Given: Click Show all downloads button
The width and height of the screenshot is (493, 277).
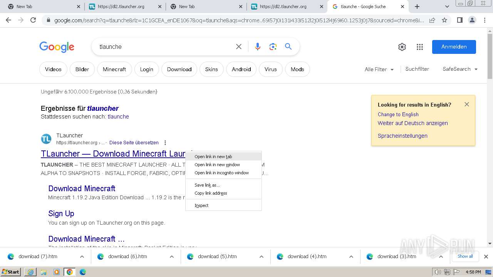Looking at the screenshot, I should tap(465, 256).
